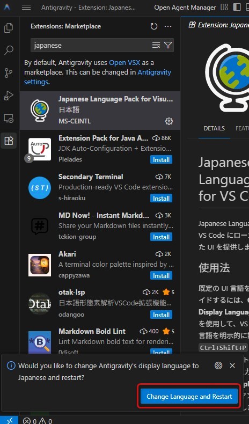
Task: Click Change Language and Restart button
Action: coord(189,397)
